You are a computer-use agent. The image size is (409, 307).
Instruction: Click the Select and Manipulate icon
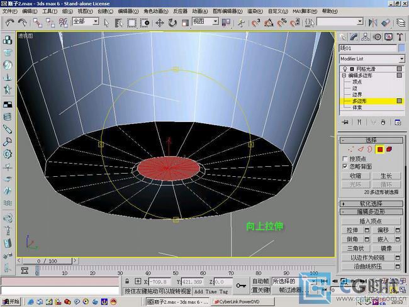coord(241,23)
